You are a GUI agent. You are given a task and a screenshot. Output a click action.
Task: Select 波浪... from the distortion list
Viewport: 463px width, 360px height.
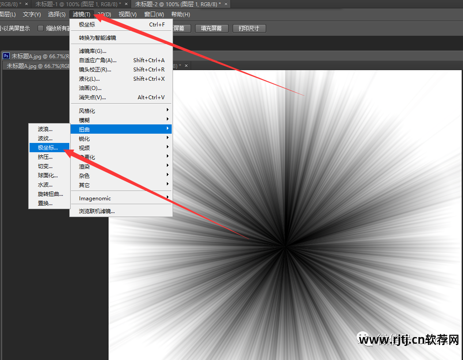point(45,129)
